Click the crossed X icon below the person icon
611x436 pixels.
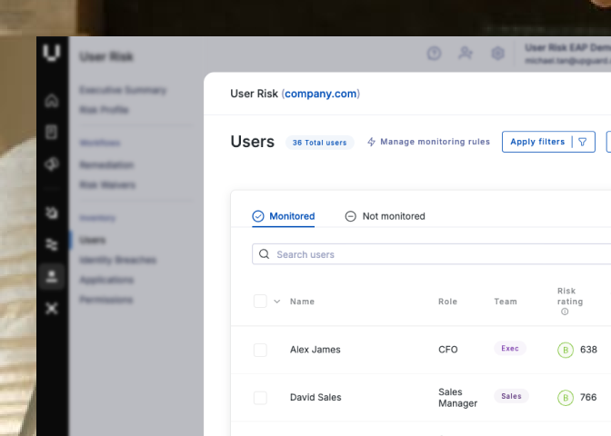52,308
